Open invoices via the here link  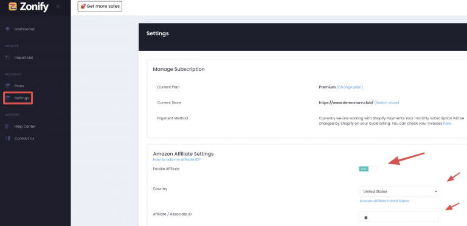(447, 124)
